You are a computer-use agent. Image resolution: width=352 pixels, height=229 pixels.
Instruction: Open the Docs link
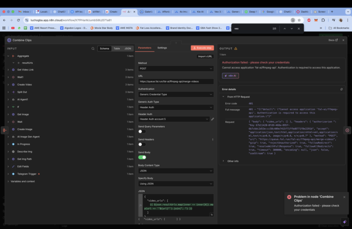[x=333, y=40]
